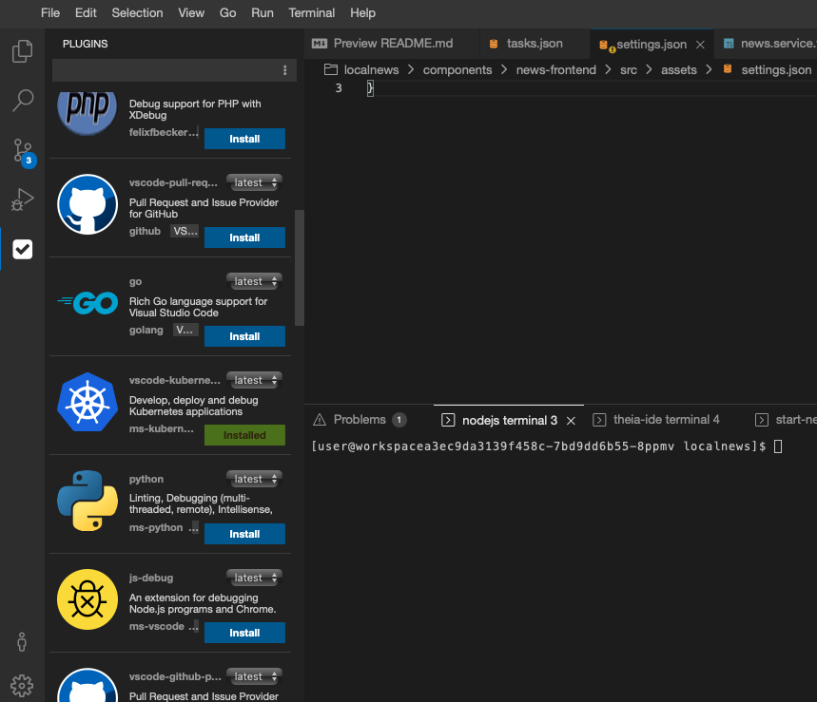
Task: Click the components breadcrumb segment
Action: click(457, 69)
